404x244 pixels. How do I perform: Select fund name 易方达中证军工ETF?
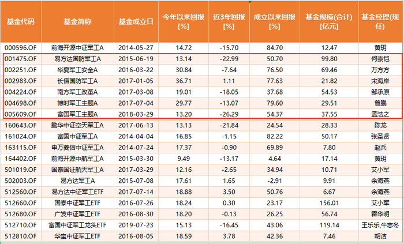(x=77, y=192)
